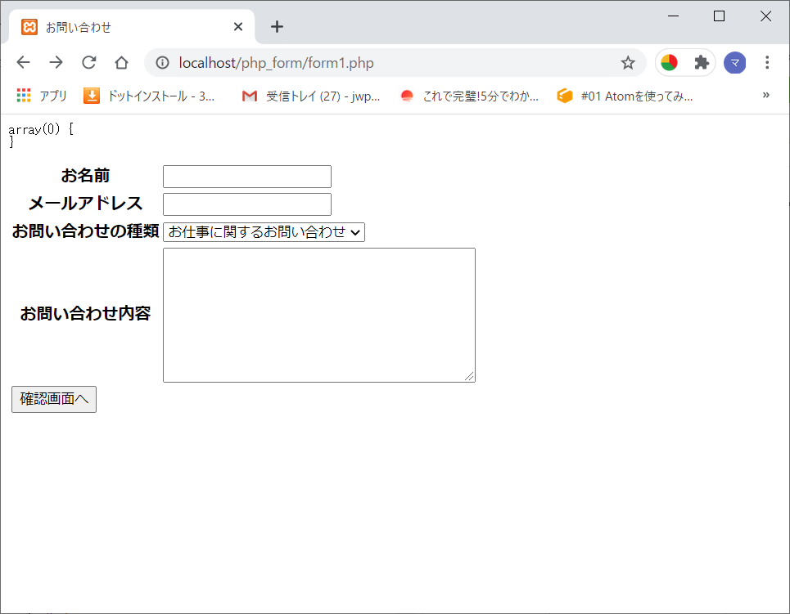Open the Gmail 受信トレイ (27) bookmark

(311, 96)
